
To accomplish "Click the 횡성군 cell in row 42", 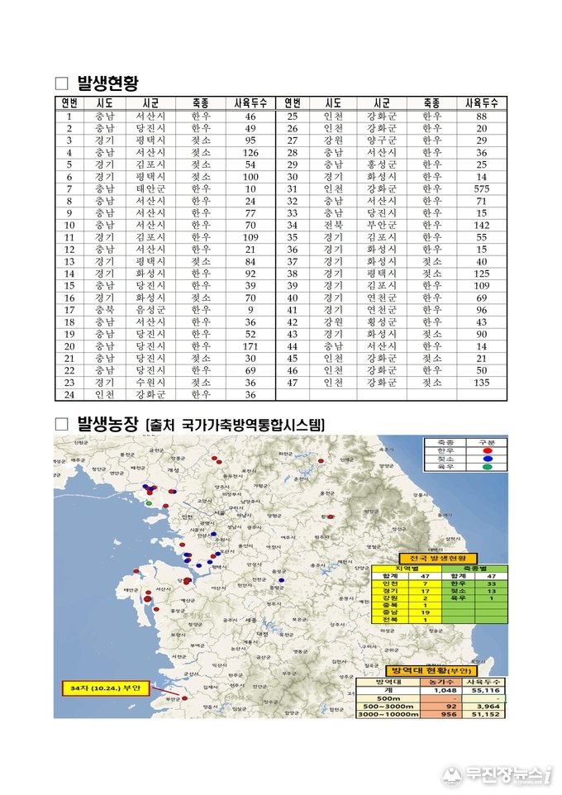I will point(382,322).
